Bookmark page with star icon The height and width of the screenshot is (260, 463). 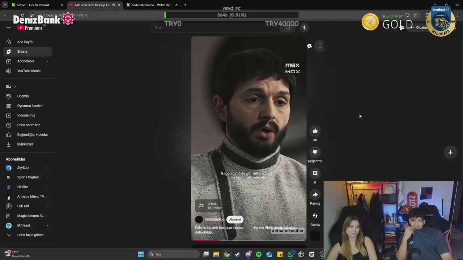(x=415, y=15)
